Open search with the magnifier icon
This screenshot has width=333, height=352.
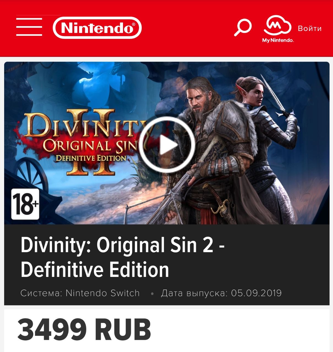[243, 27]
